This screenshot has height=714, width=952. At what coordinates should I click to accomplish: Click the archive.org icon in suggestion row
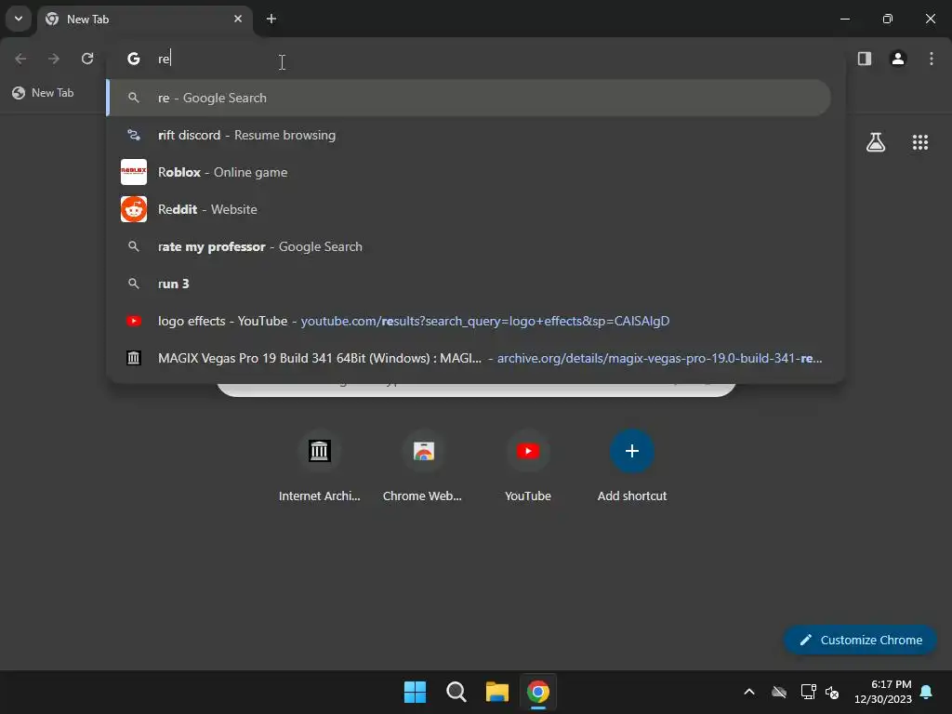point(134,358)
